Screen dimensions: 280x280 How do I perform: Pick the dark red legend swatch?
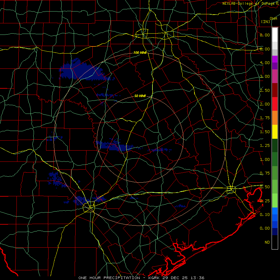coord(275,90)
